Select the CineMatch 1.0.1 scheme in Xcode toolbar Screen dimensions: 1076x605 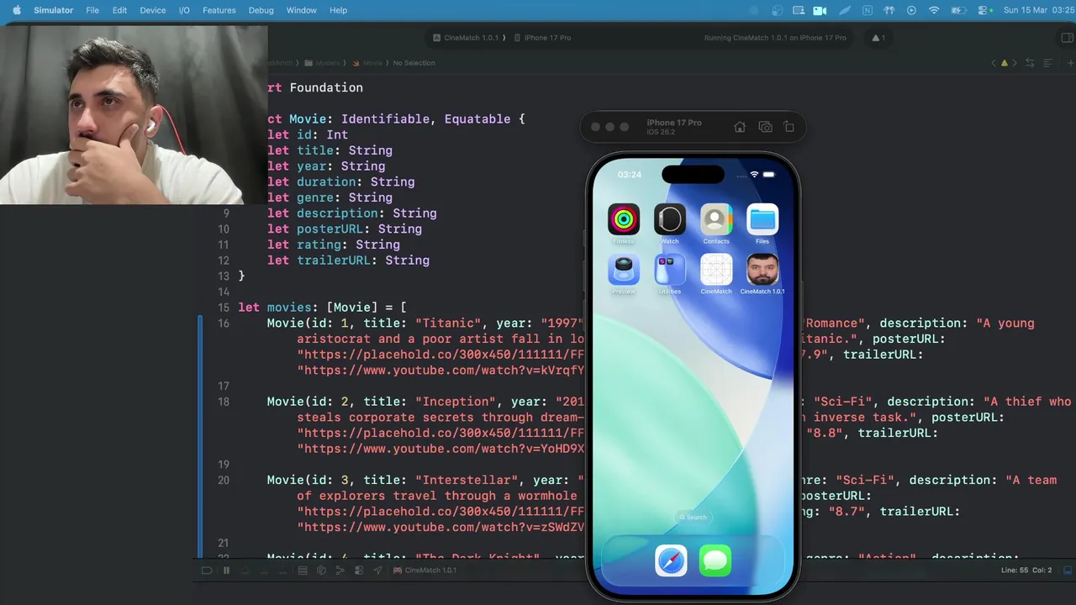pyautogui.click(x=467, y=38)
